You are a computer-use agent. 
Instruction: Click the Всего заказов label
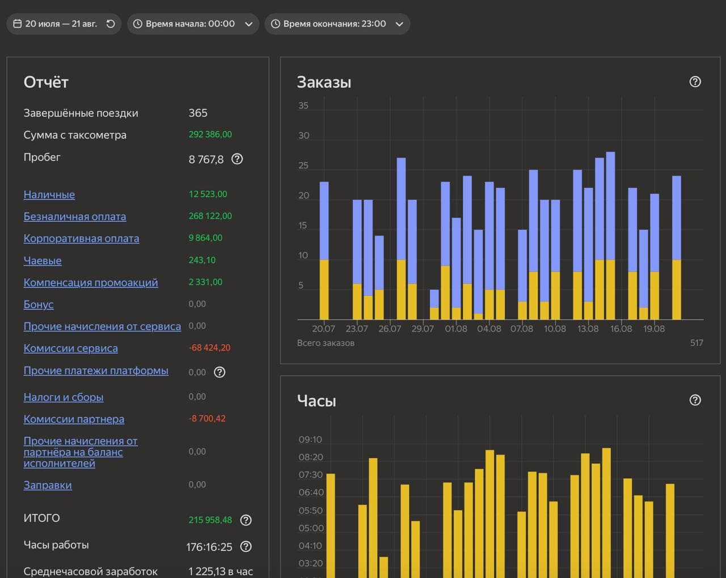(x=326, y=343)
